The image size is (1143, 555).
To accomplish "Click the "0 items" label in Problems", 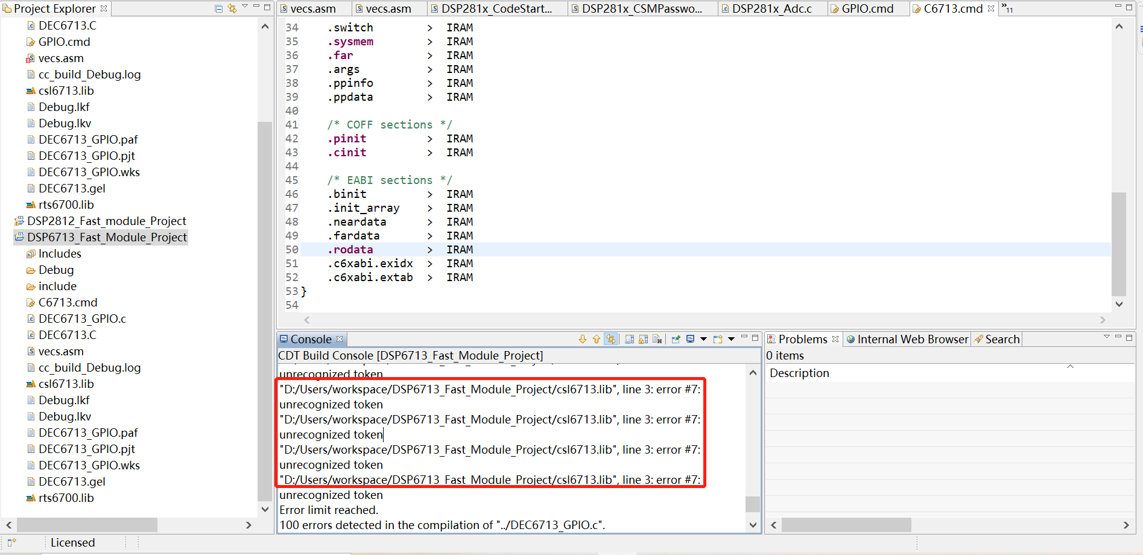I will point(785,355).
